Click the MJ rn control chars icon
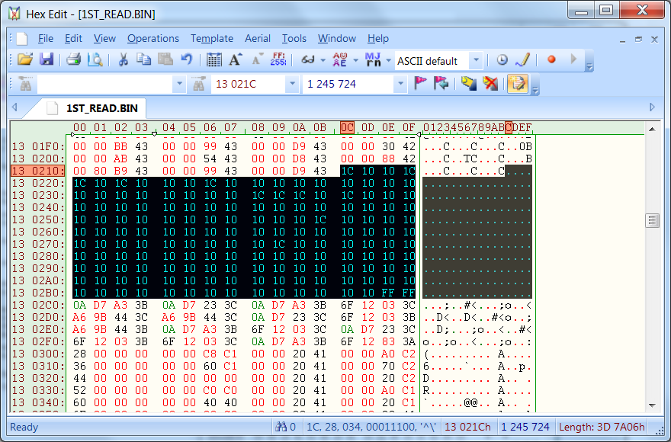 pos(373,59)
